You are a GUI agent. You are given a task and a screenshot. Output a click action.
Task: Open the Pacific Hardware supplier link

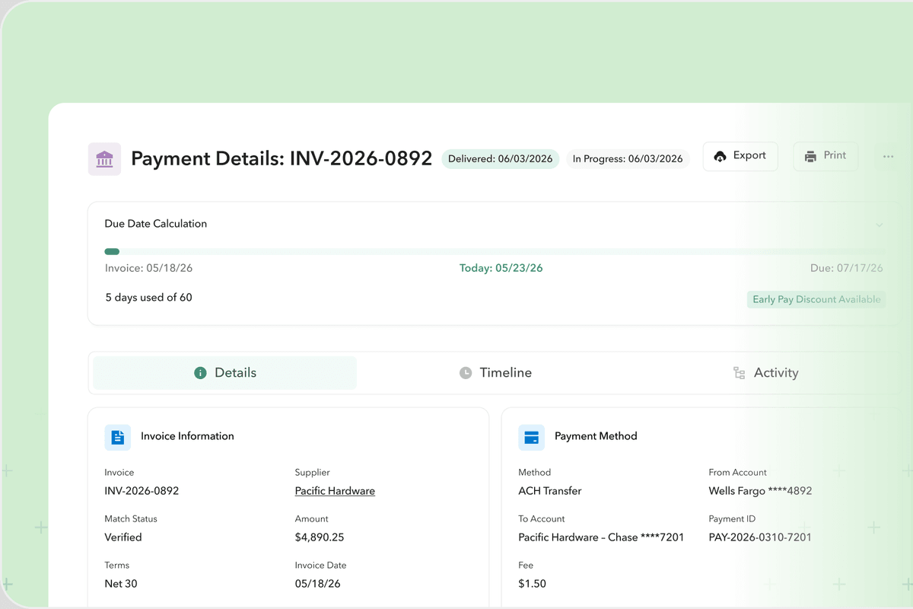(x=335, y=491)
